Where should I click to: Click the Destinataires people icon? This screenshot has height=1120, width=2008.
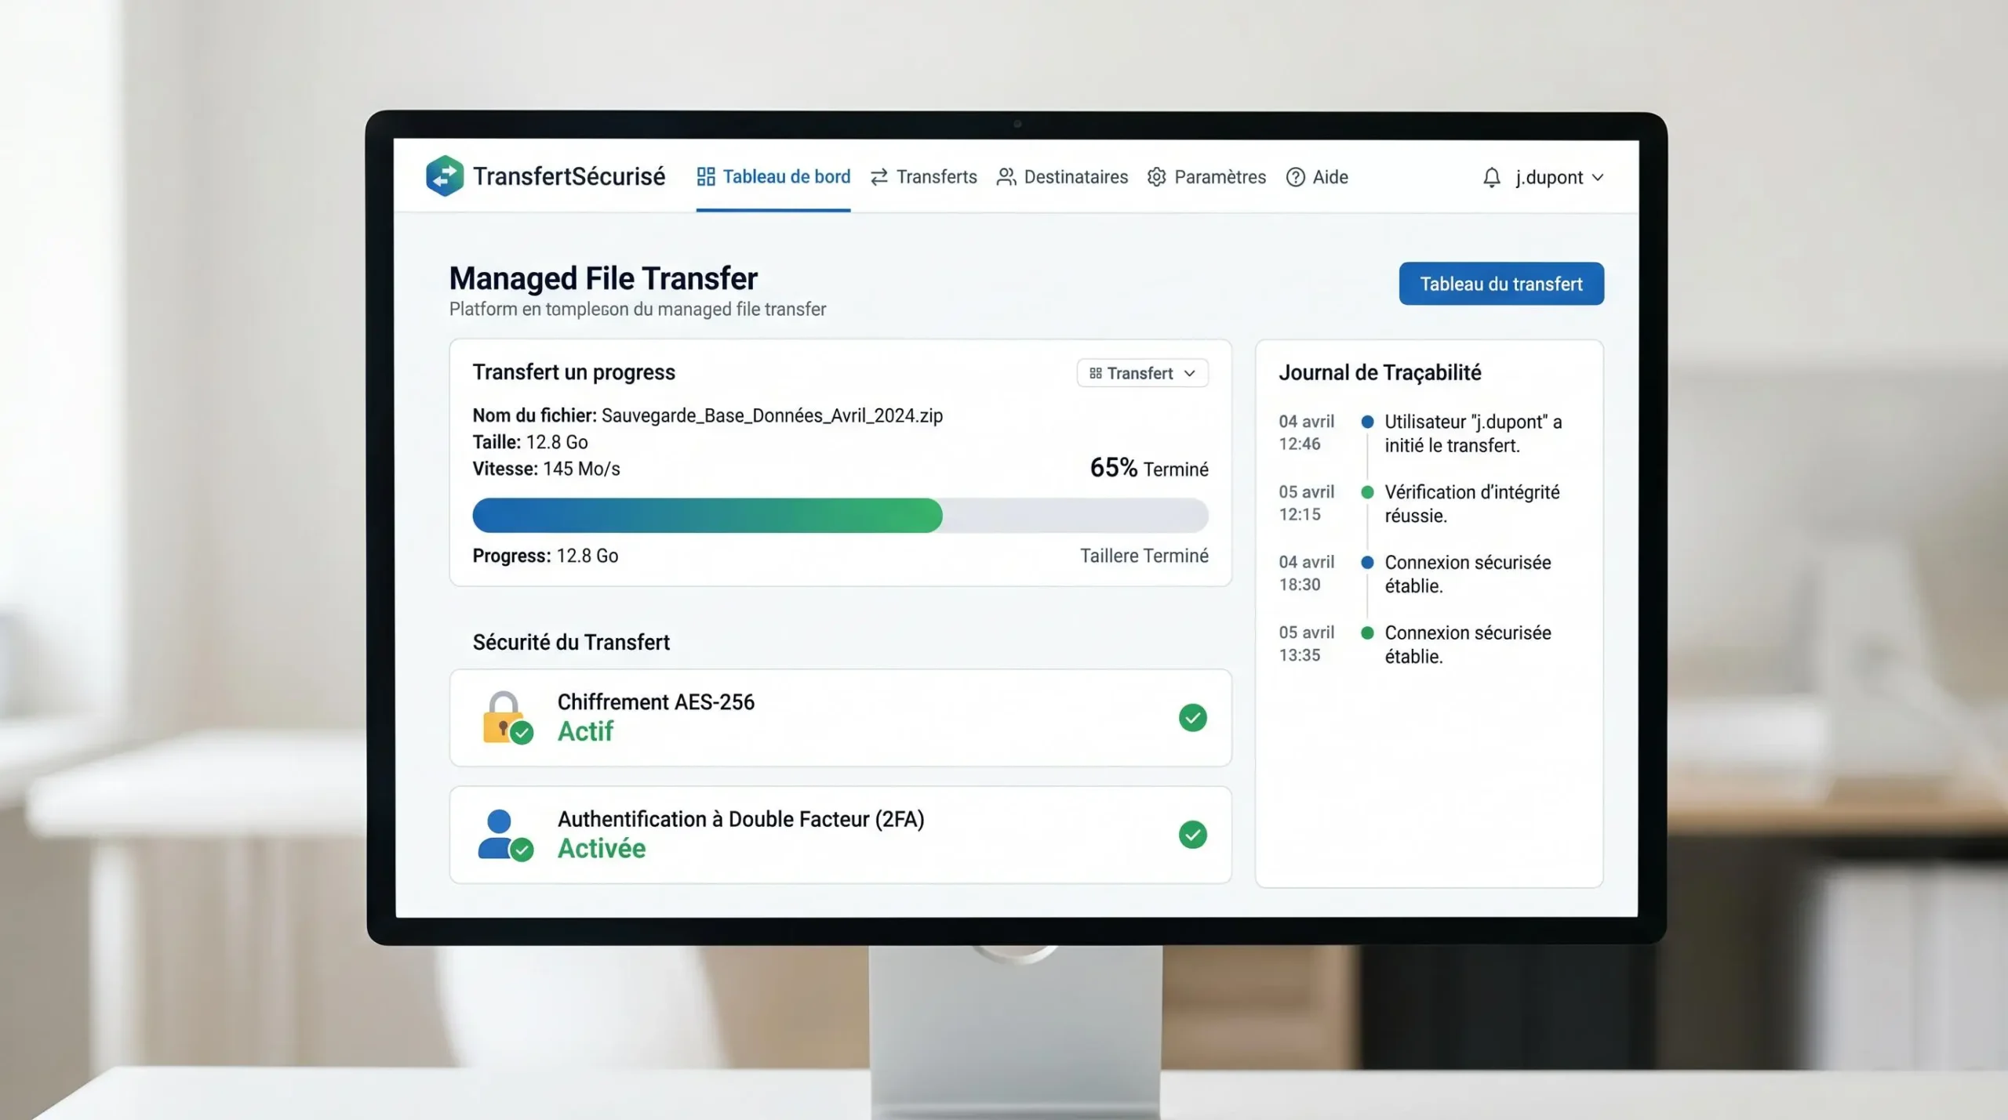point(1006,177)
